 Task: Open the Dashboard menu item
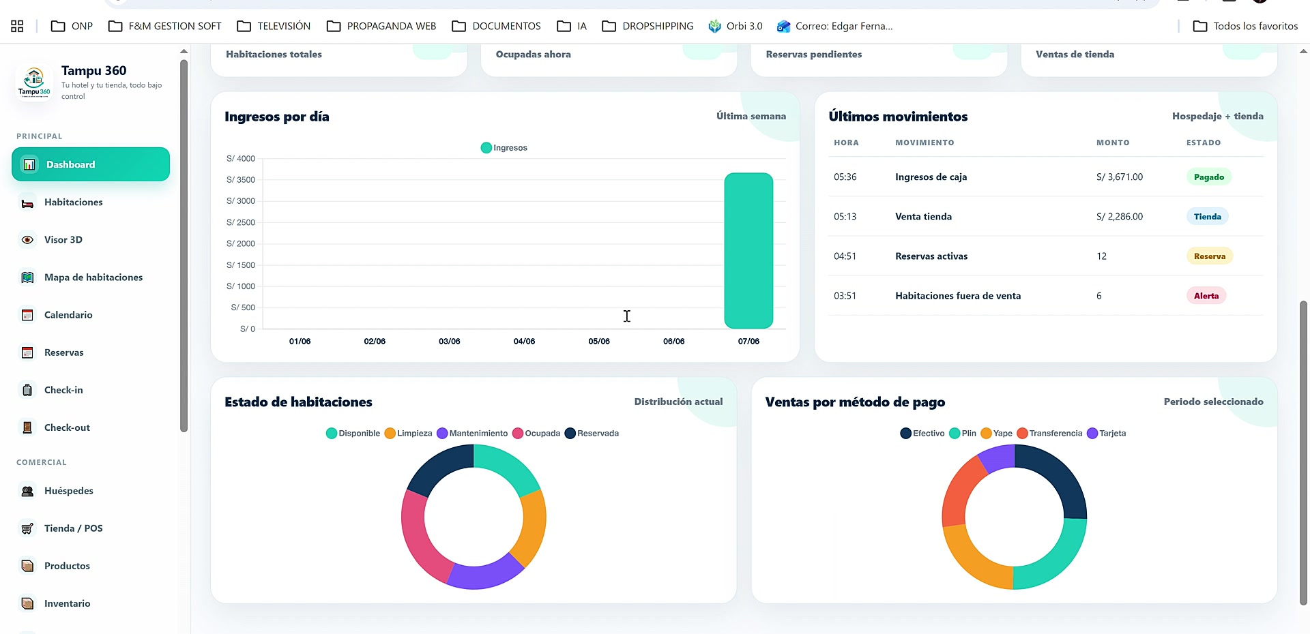91,164
